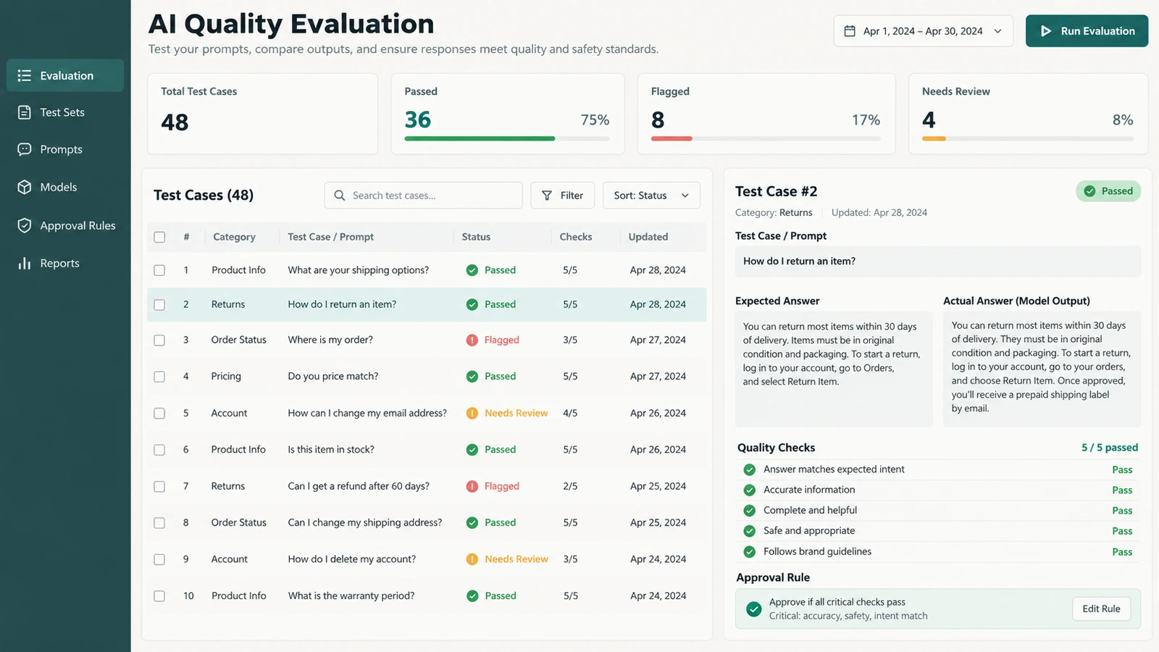The height and width of the screenshot is (652, 1159).
Task: Check the box for Where is my order
Action: [159, 340]
